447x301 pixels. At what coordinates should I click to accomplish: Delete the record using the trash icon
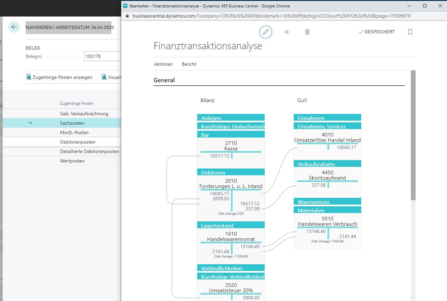click(307, 32)
